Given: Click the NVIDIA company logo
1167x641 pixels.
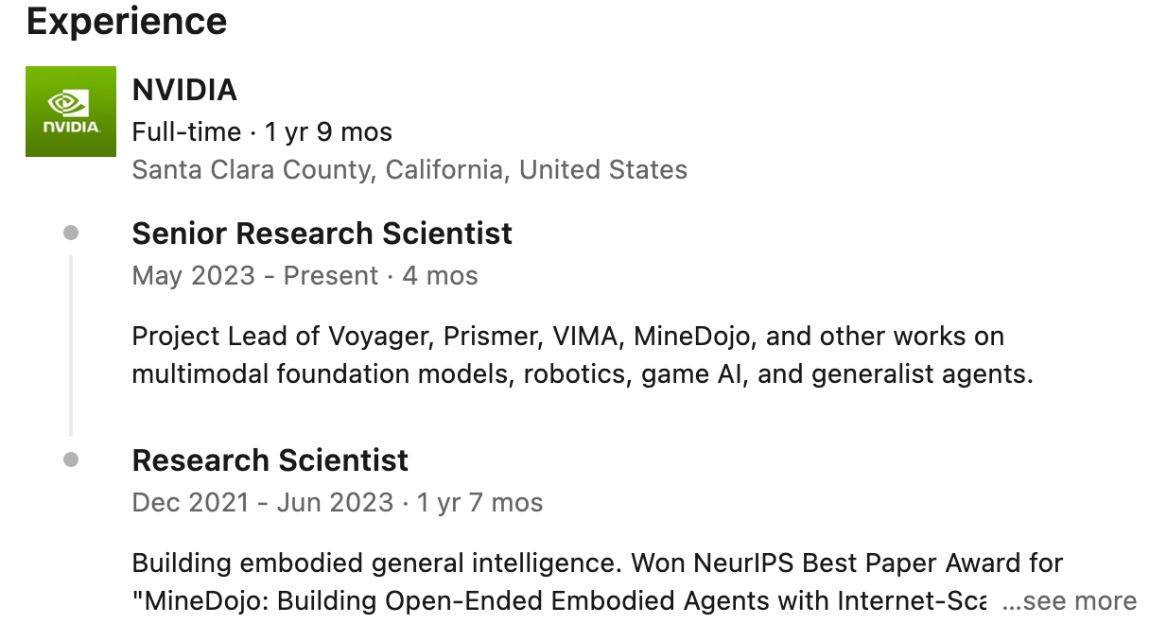Looking at the screenshot, I should point(71,111).
